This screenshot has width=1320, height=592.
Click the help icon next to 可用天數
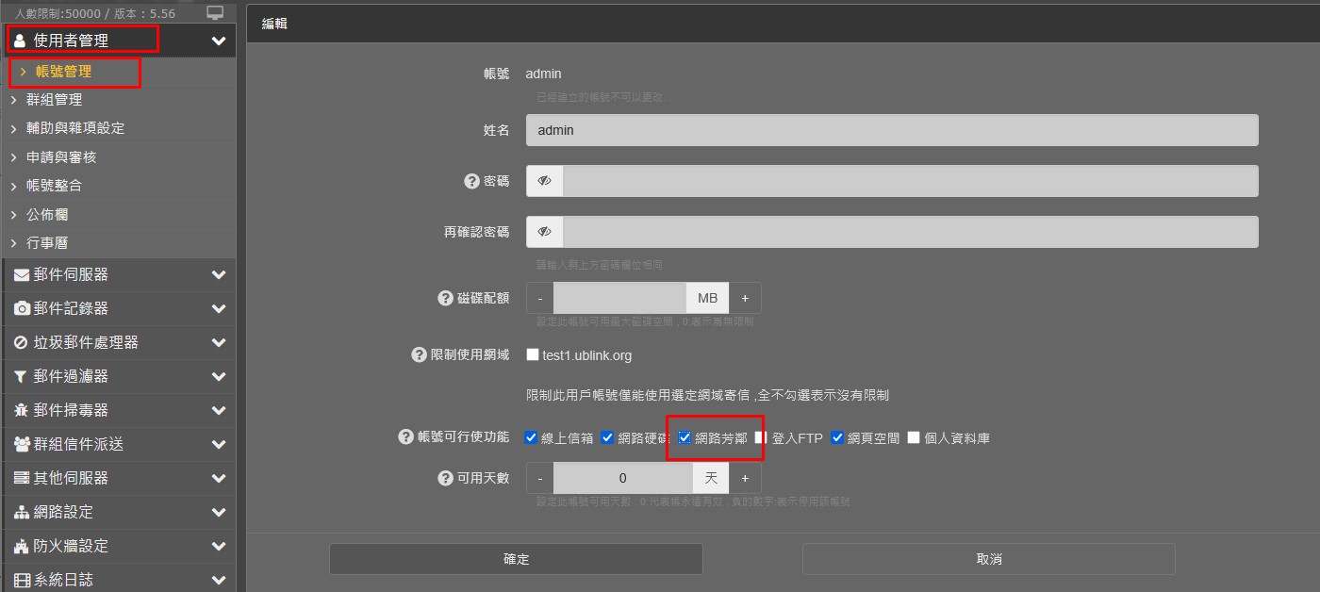[x=446, y=478]
